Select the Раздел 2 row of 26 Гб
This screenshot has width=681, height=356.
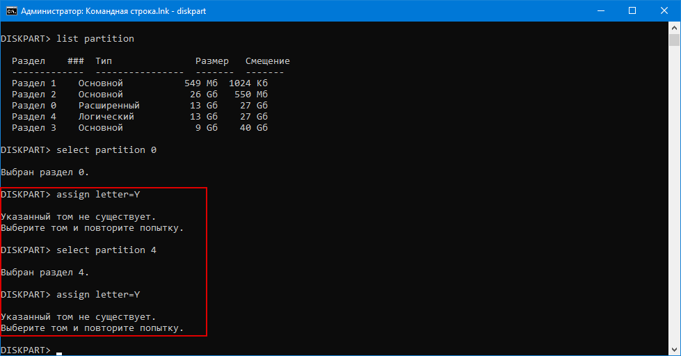point(139,95)
